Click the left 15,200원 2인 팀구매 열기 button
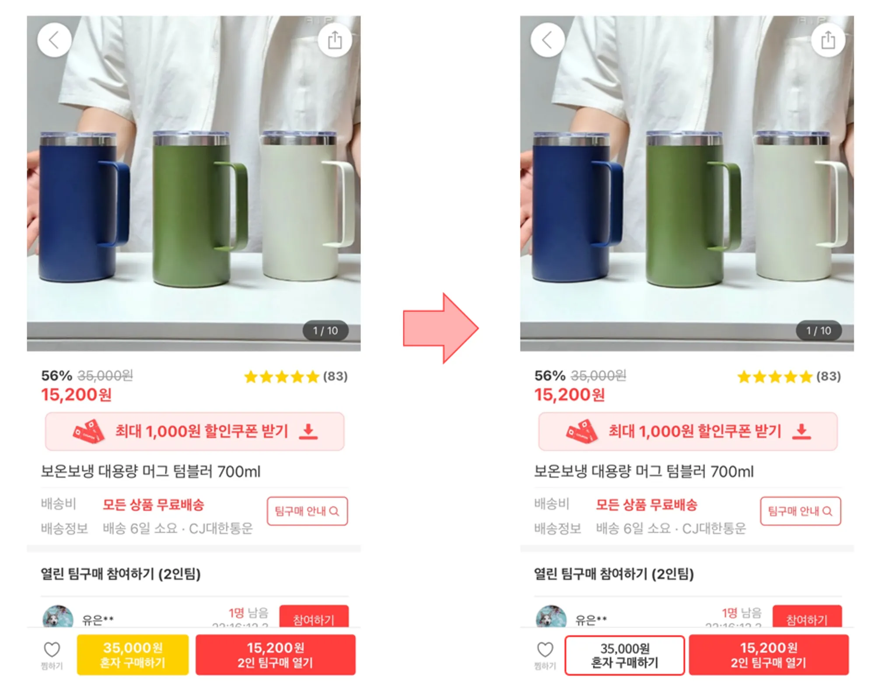The height and width of the screenshot is (694, 875). [x=275, y=655]
